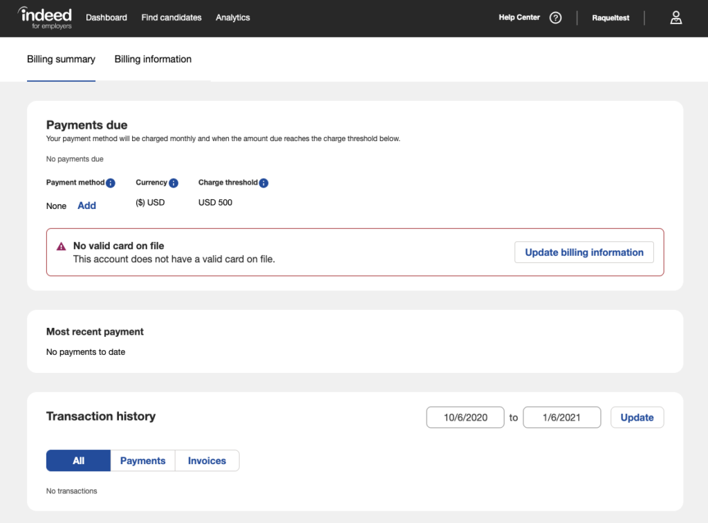The height and width of the screenshot is (523, 708).
Task: Open the Help Center question mark icon
Action: (x=555, y=17)
